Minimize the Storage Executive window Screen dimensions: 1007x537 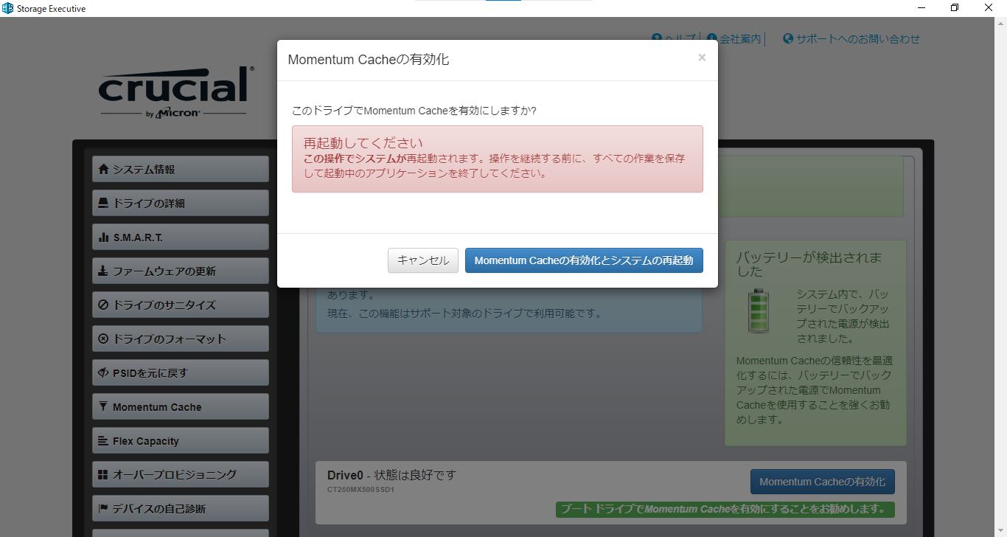(921, 8)
